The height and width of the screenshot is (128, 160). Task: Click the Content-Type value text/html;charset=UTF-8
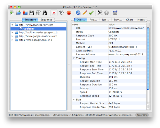[123, 47]
